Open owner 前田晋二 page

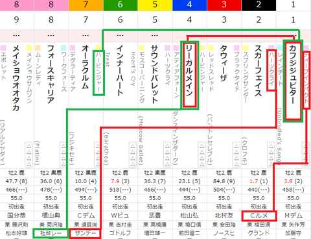[x=189, y=233]
